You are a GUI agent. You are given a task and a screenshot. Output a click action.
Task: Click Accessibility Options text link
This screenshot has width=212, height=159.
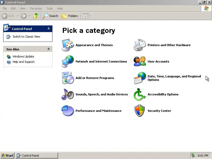163,94
